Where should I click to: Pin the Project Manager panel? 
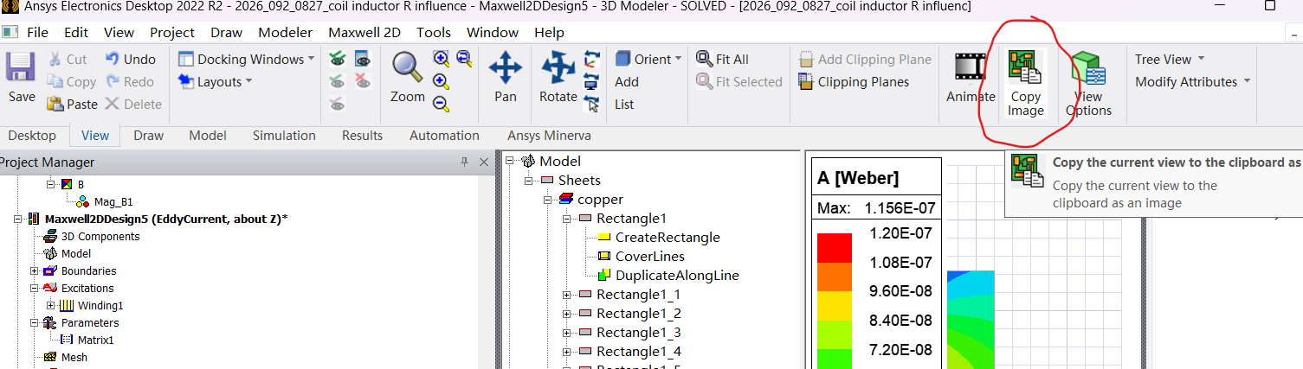point(464,162)
